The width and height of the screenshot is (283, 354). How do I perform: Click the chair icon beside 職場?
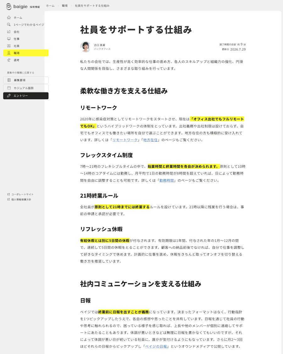pos(9,53)
